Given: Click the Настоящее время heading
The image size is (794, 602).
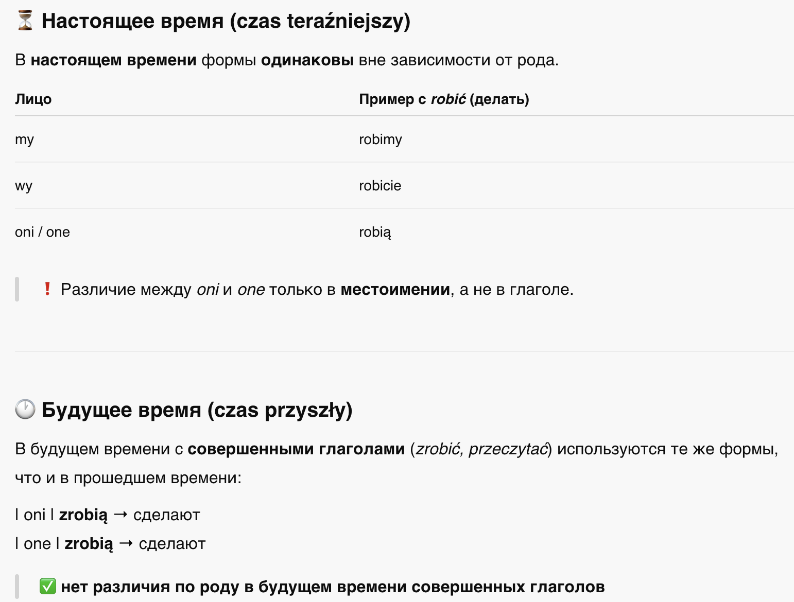Looking at the screenshot, I should point(226,21).
